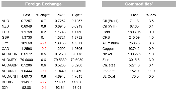Image resolution: width=178 pixels, height=91 pixels.
Task: Click CAD percent change -0.5
Action: (x=43, y=49)
